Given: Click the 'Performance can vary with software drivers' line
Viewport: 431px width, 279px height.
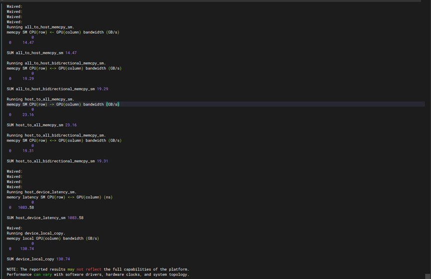Looking at the screenshot, I should [98, 275].
